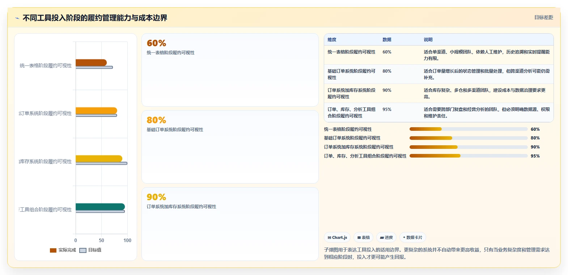Click the 95% value beside the last progress bar
568x275 pixels.
click(x=535, y=156)
